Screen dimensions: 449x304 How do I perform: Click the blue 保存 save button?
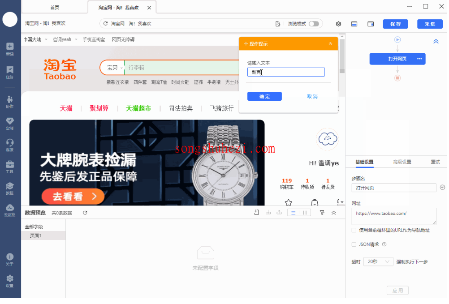click(396, 24)
